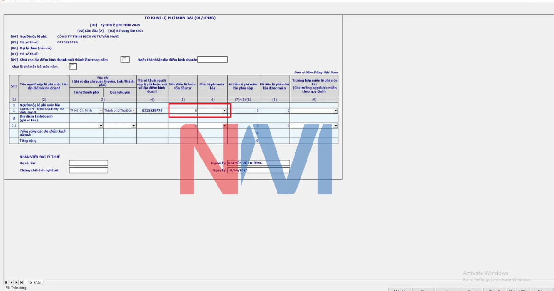The height and width of the screenshot is (291, 554).
Task: Expand 'Mức lệ phí môn bài' dropdown in row 1
Action: [x=224, y=111]
